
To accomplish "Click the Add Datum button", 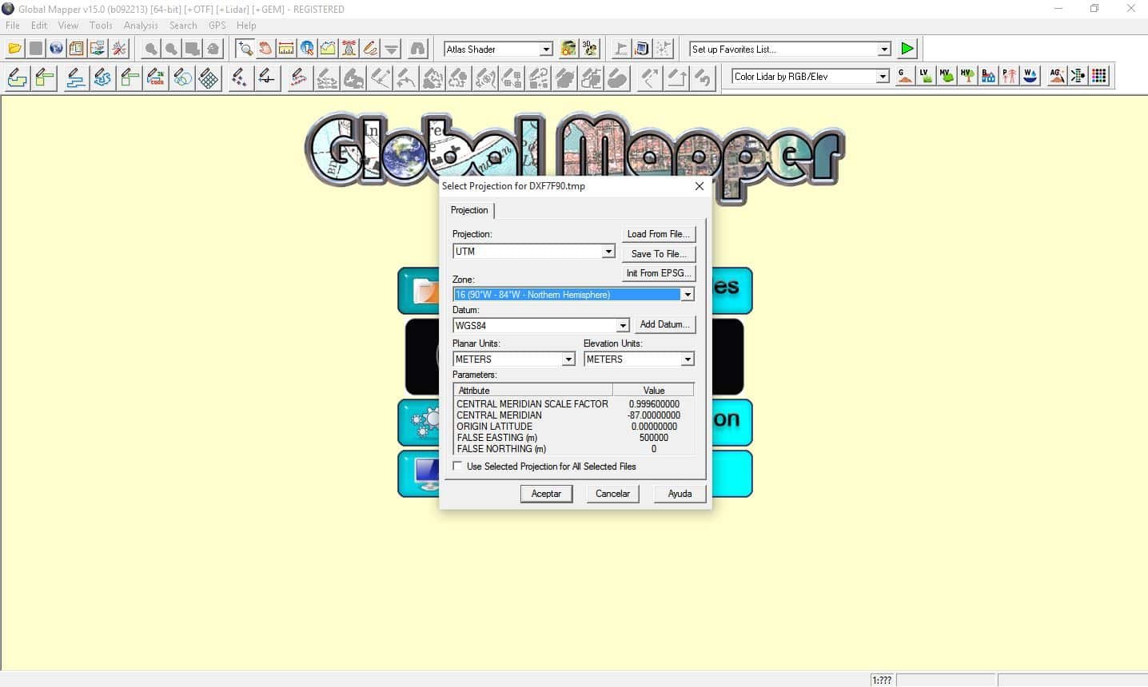I will tap(664, 324).
